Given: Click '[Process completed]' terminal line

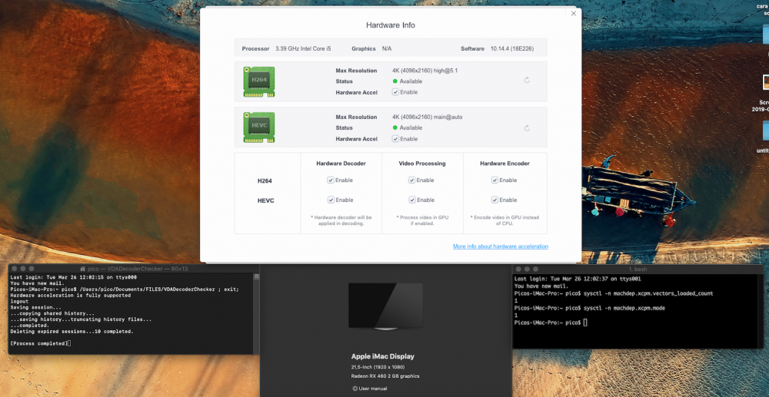Looking at the screenshot, I should pos(38,343).
